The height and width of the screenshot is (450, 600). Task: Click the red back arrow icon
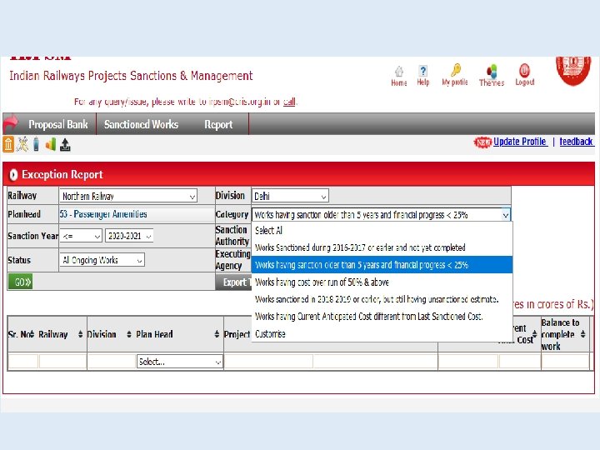point(11,123)
